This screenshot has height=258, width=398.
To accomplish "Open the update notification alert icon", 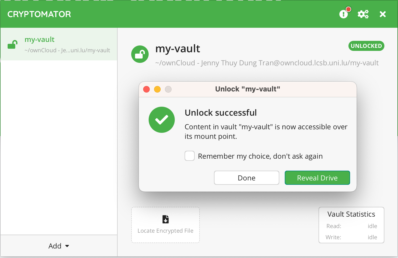I will tap(344, 14).
